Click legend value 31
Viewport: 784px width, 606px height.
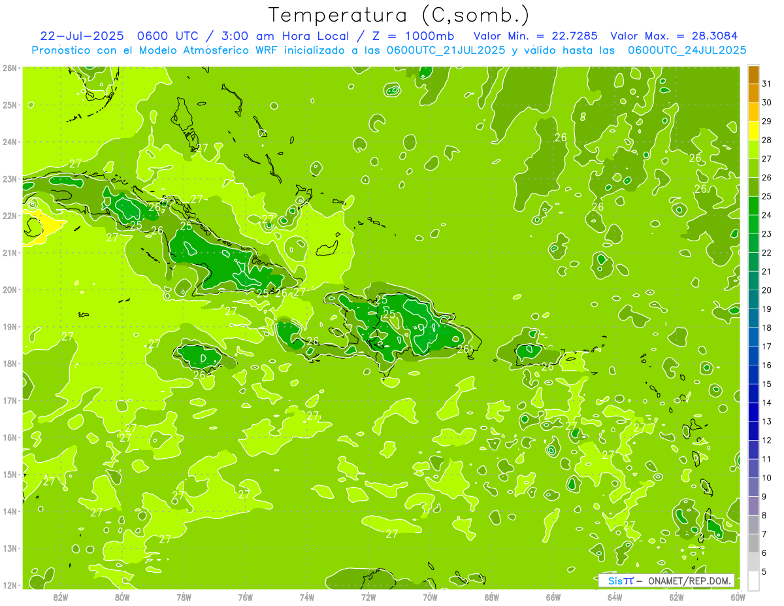pyautogui.click(x=766, y=84)
